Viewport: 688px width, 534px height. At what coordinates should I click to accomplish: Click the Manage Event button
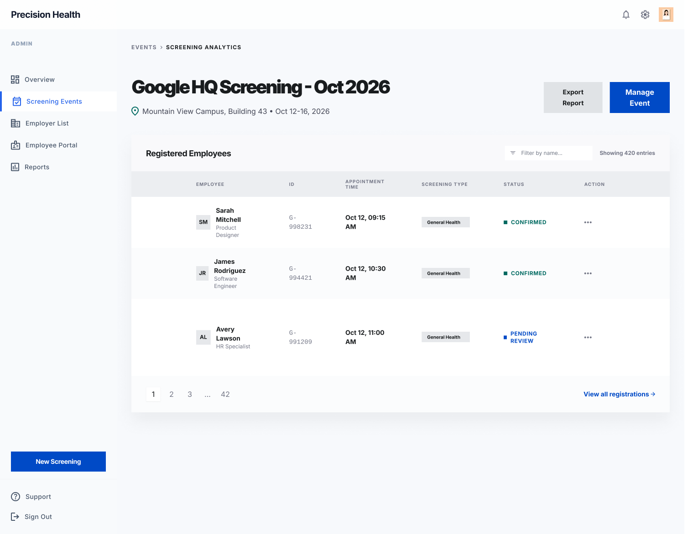pos(640,98)
